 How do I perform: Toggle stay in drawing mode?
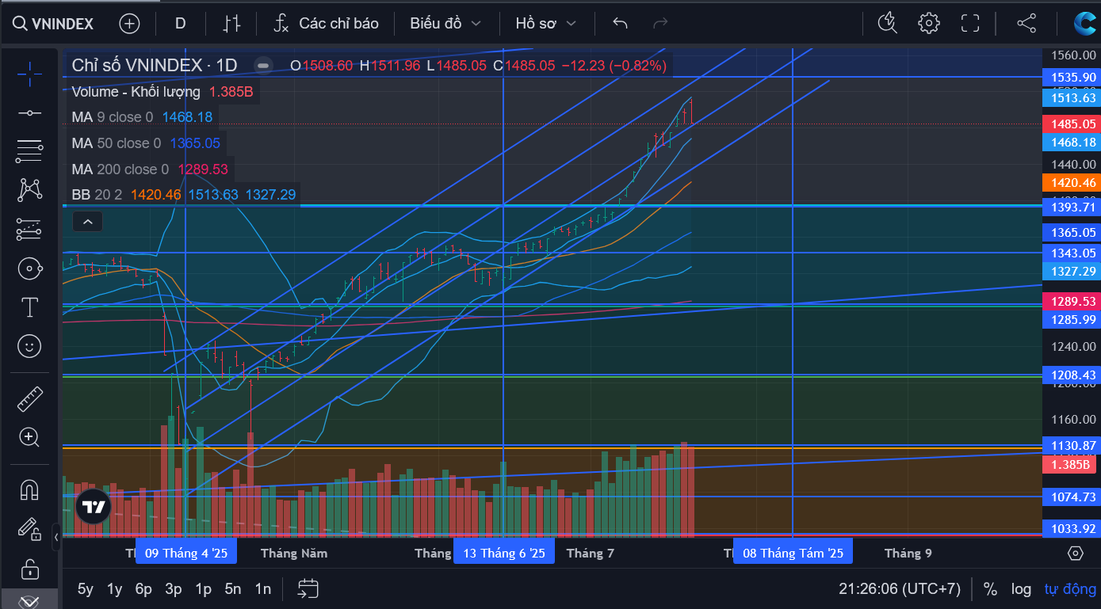click(x=29, y=528)
